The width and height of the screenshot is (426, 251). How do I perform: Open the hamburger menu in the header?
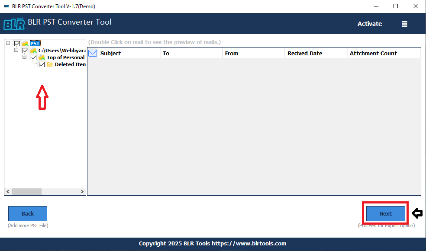coord(404,24)
